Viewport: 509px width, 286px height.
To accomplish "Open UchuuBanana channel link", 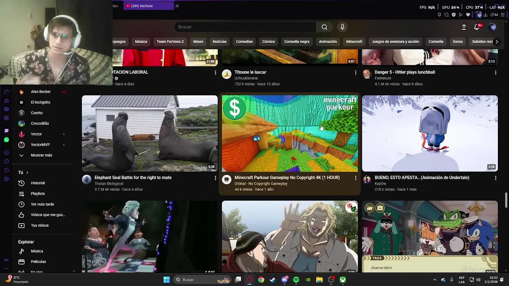I will (x=246, y=78).
